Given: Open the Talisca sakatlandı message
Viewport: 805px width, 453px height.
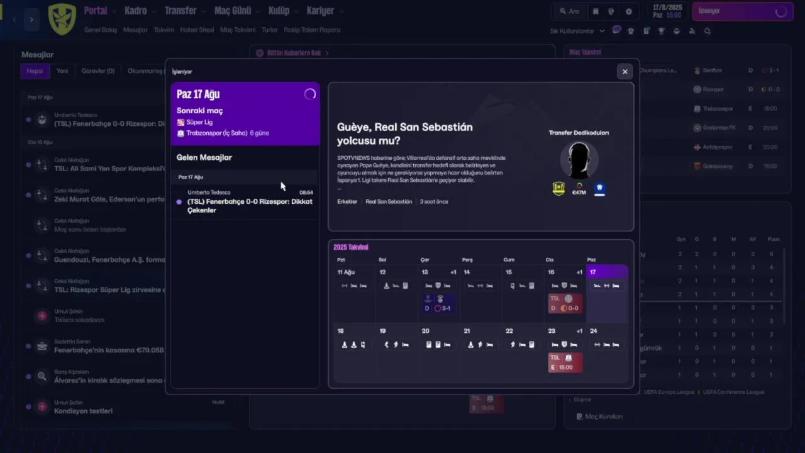Looking at the screenshot, I should click(x=94, y=316).
